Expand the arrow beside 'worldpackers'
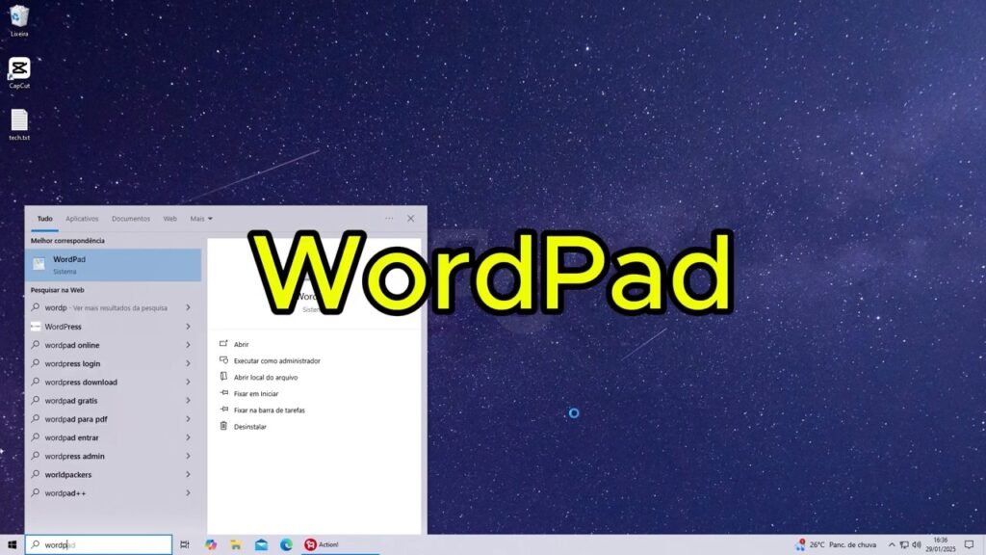Viewport: 986px width, 555px height. coord(188,474)
